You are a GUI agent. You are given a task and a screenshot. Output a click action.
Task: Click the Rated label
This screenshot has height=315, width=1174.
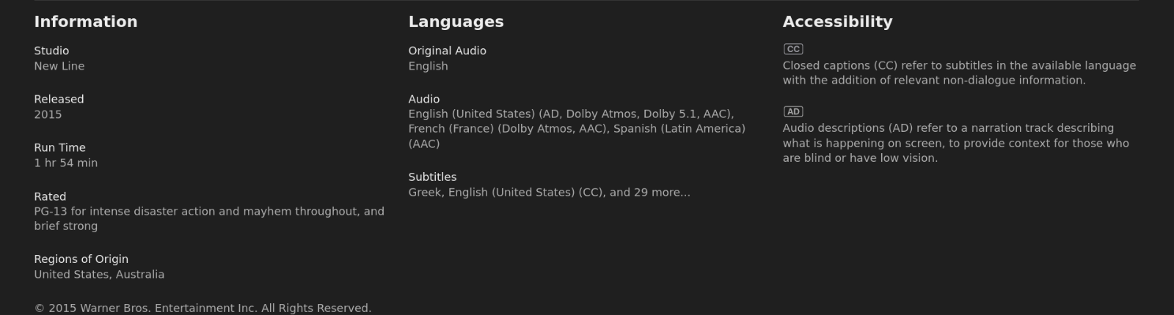pos(50,196)
